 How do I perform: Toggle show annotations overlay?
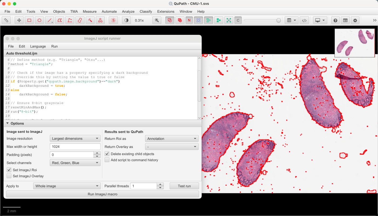coord(170,20)
